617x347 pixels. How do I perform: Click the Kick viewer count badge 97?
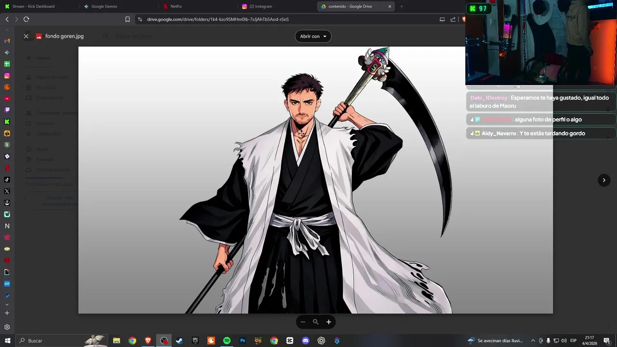tap(478, 9)
